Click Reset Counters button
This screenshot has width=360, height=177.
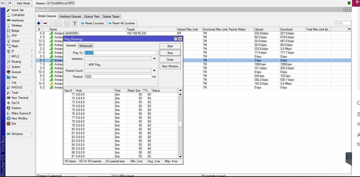click(x=93, y=23)
